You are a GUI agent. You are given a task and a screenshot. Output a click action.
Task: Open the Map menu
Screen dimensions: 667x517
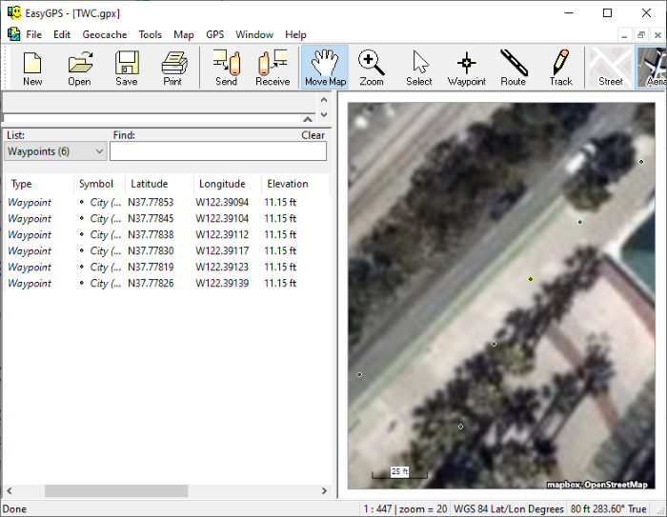click(x=184, y=34)
